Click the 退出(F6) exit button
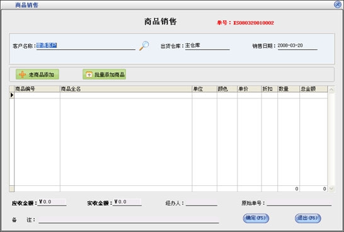344x232 pixels. 308,218
